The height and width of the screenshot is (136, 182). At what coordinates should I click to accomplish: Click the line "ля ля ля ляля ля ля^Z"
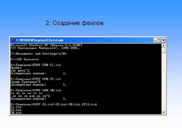(31, 96)
